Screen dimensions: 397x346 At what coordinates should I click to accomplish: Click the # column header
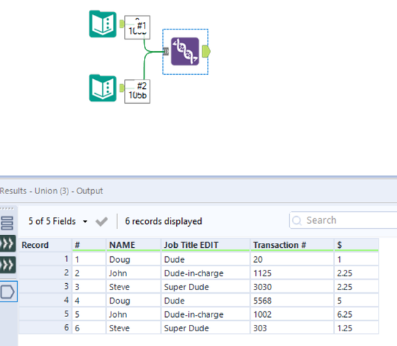coord(89,245)
